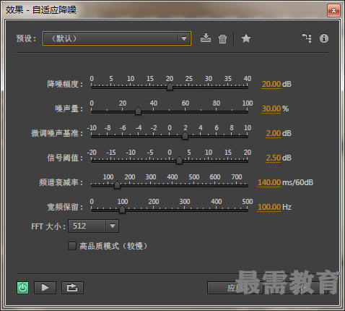Click the 微调噪声基准 slider handle

coord(185,136)
